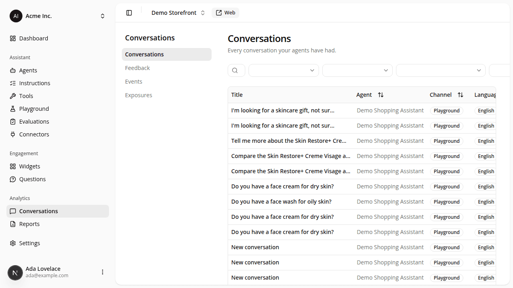The image size is (513, 288).
Task: Click the Title column header
Action: tap(237, 95)
